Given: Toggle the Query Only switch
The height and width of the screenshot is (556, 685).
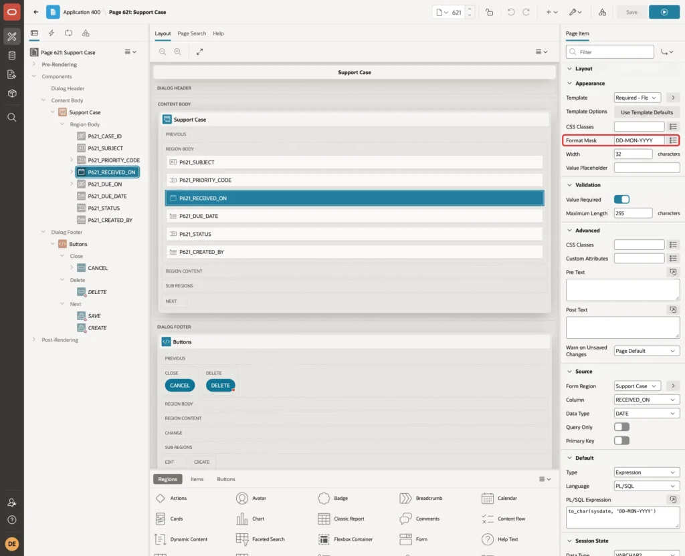Looking at the screenshot, I should tap(621, 427).
